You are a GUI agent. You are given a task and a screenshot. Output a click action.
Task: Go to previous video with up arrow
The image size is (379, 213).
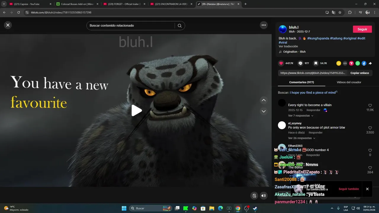click(264, 100)
